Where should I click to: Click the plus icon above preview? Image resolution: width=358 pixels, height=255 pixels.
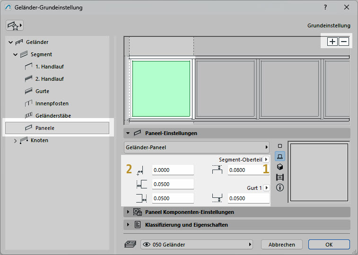tap(333, 42)
